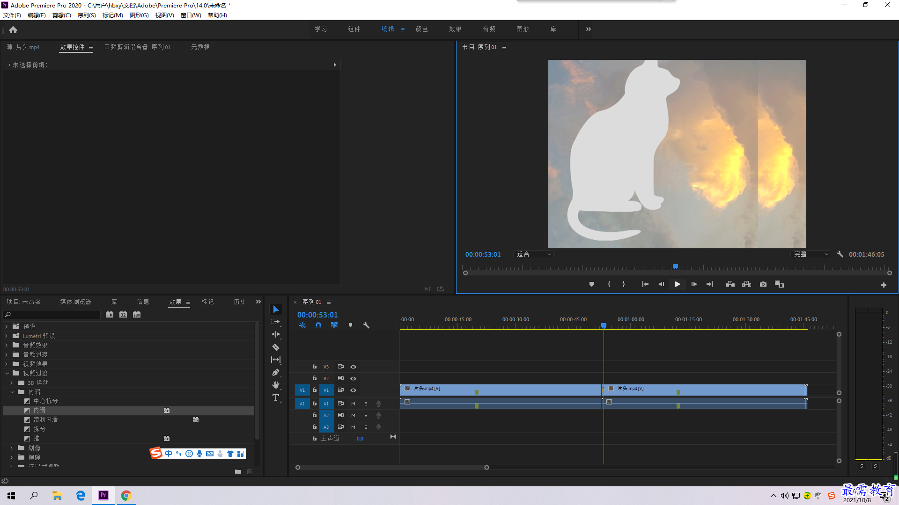Expand the Lumetri 预设 folder

(x=7, y=336)
